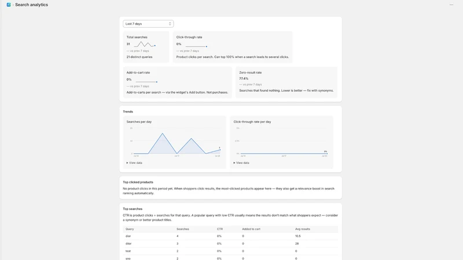Open the three-dot more options menu
Viewport: 463px width, 260px height.
coord(451,5)
